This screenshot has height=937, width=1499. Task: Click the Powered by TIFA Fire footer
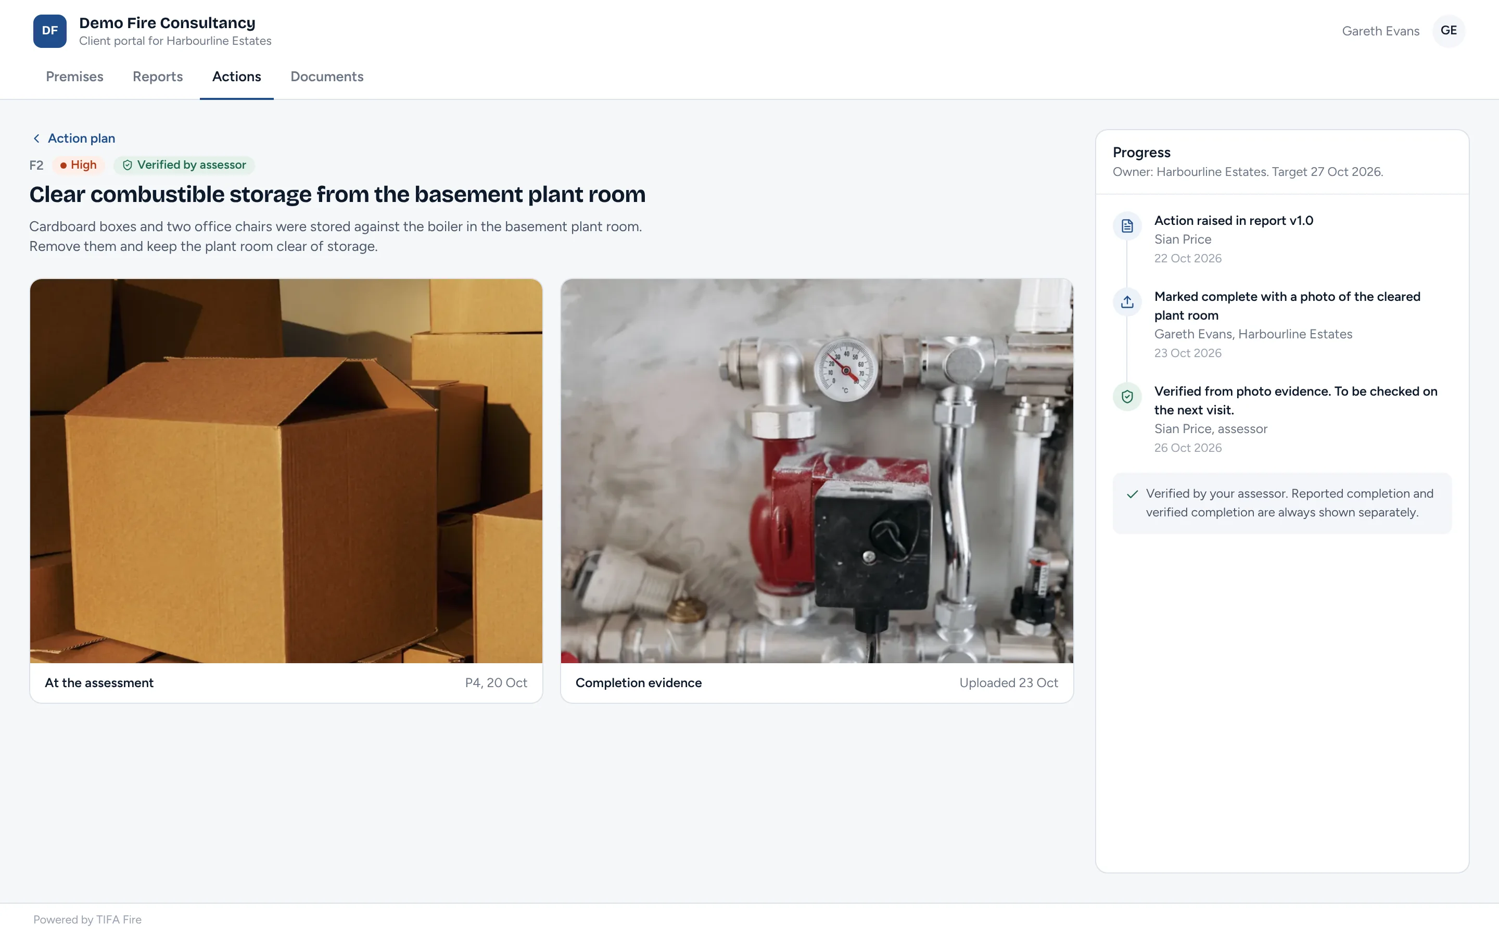87,920
